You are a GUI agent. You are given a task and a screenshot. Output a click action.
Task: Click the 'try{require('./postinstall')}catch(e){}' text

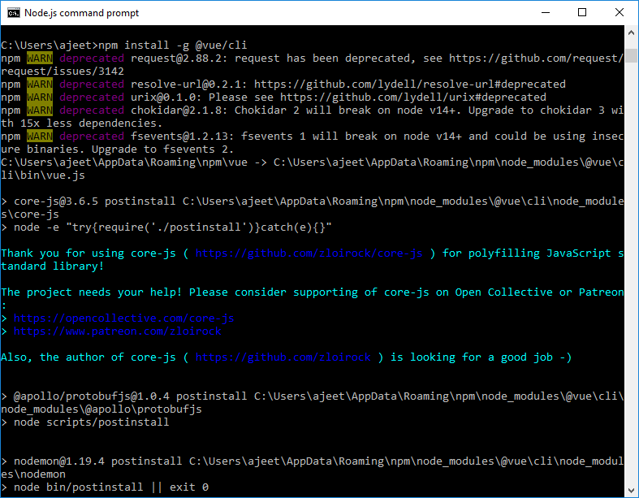(198, 227)
